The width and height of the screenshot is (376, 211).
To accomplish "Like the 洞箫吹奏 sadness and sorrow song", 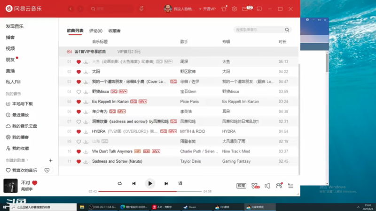I will click(x=78, y=121).
